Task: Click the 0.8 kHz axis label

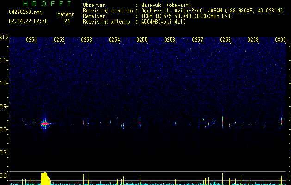Action: [4, 129]
